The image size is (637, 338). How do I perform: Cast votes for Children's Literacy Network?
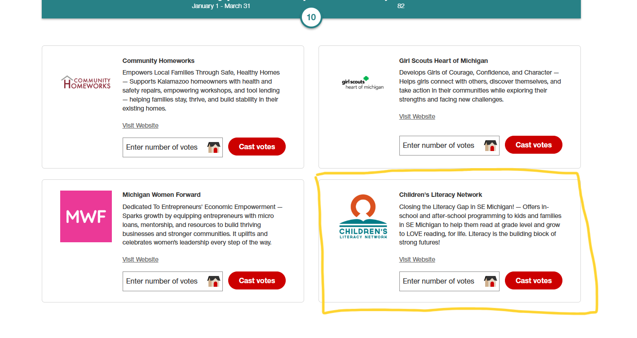click(x=534, y=280)
